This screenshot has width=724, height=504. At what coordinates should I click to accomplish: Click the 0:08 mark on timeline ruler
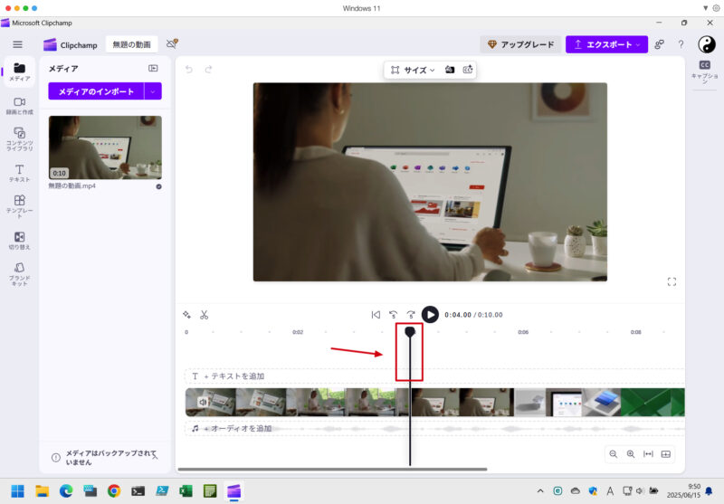point(636,332)
